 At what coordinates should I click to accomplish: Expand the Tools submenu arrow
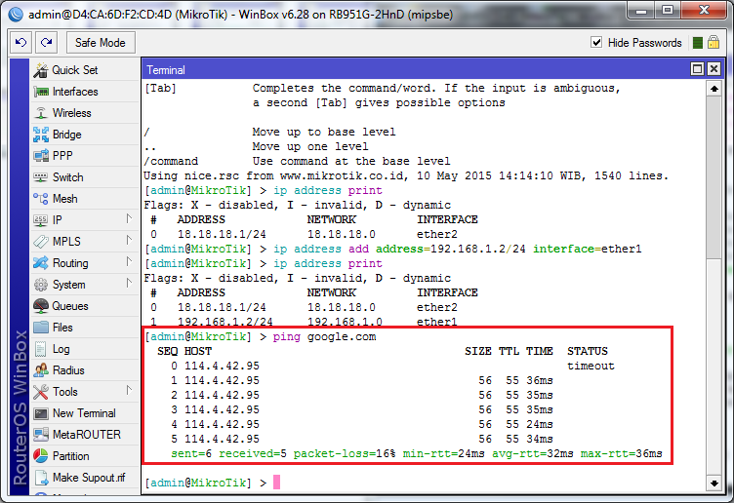click(x=129, y=390)
